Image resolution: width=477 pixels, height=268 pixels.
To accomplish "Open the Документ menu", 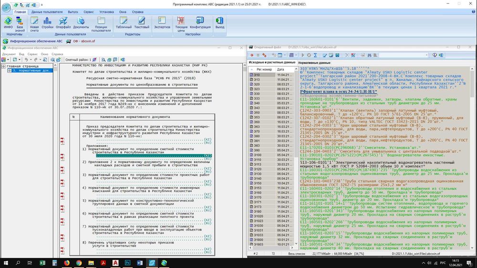I will click(x=9, y=54).
